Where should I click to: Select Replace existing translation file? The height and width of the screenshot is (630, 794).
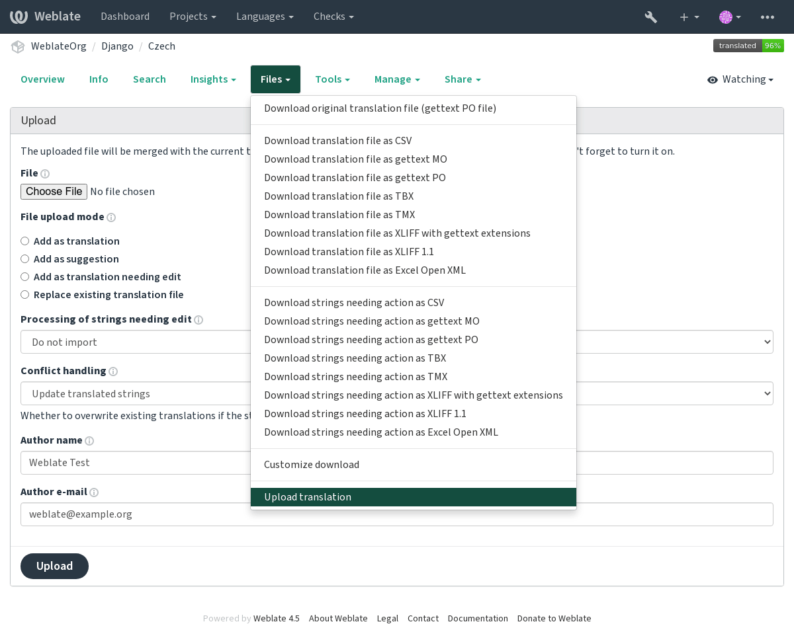(x=24, y=295)
